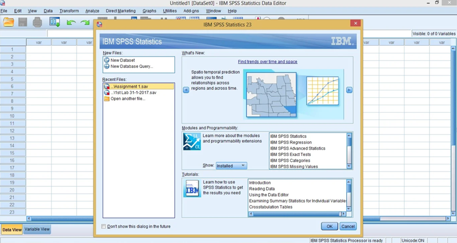This screenshot has width=457, height=243.
Task: Click the green Undo arrow icon
Action: point(71,22)
